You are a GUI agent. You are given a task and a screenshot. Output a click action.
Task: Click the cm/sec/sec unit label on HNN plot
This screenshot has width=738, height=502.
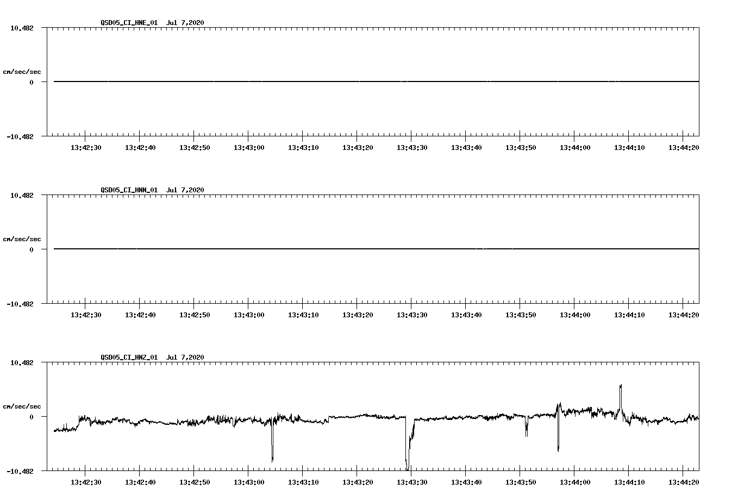click(x=22, y=239)
